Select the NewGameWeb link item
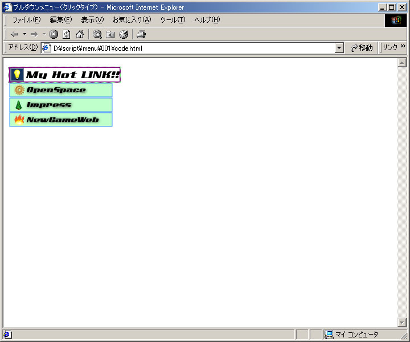 [x=61, y=120]
